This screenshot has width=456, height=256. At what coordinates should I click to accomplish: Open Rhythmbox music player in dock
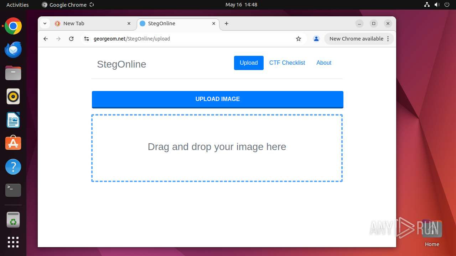tap(13, 97)
